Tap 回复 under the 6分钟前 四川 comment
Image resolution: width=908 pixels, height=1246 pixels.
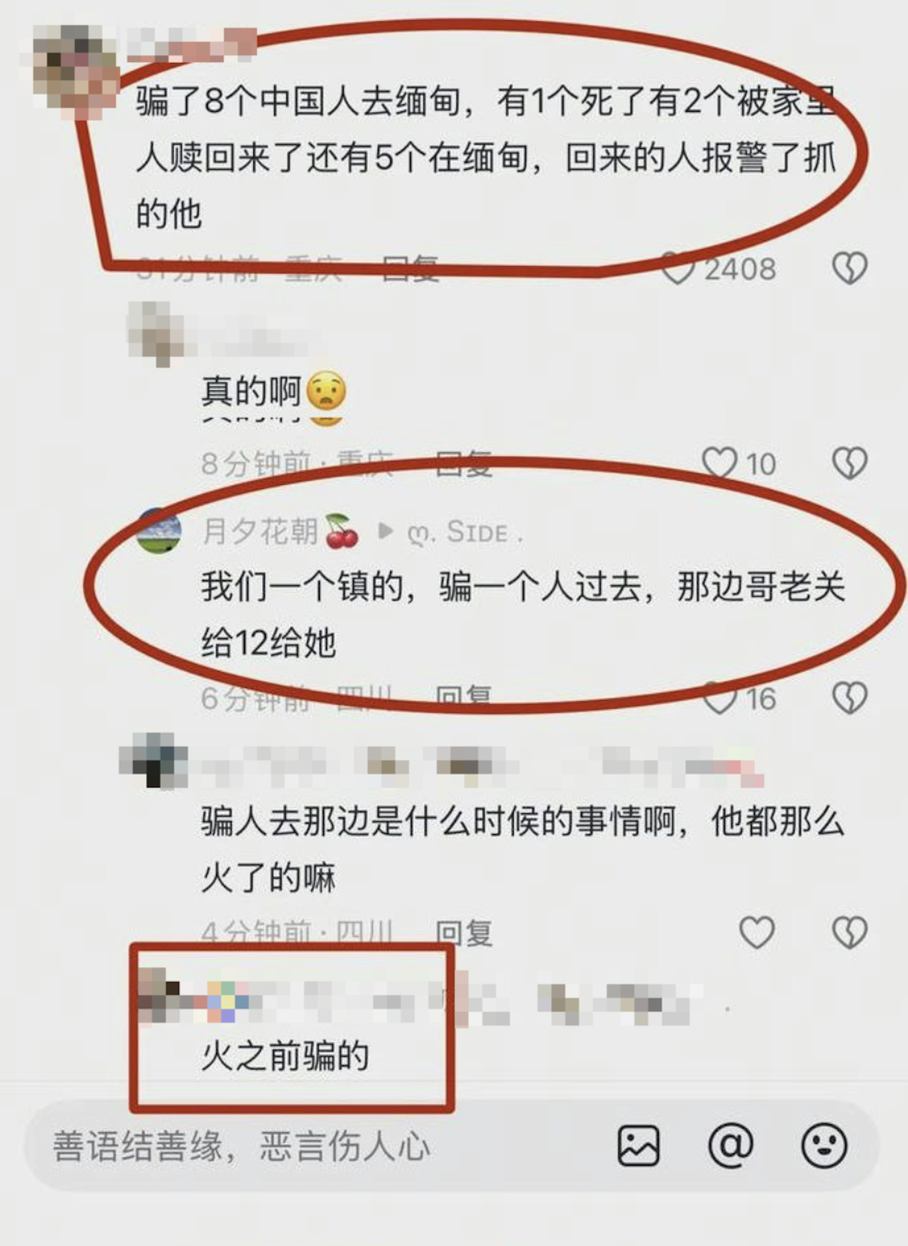tap(463, 698)
